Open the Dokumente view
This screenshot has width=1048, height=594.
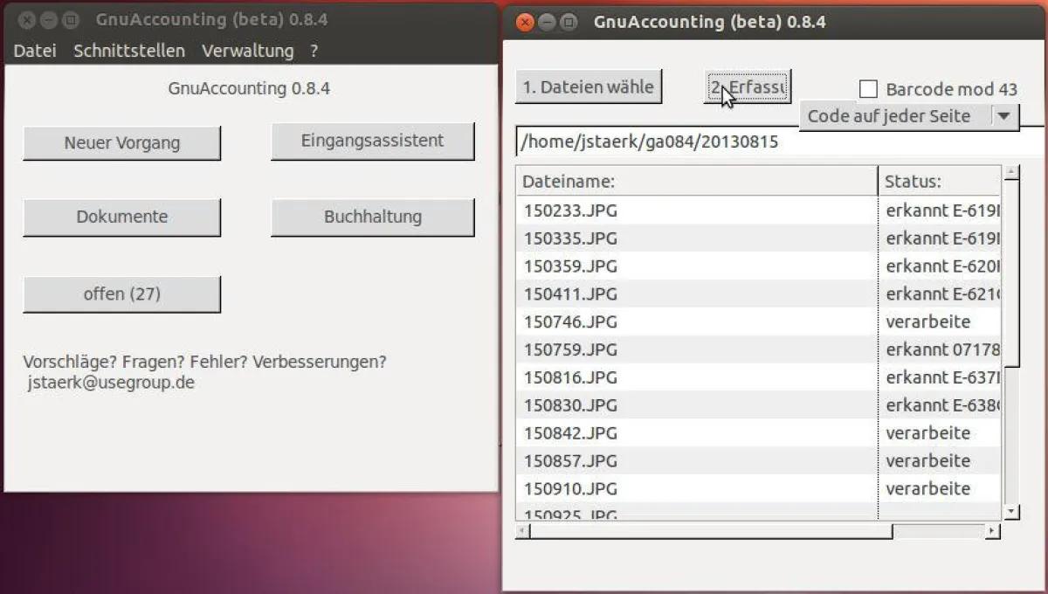121,217
